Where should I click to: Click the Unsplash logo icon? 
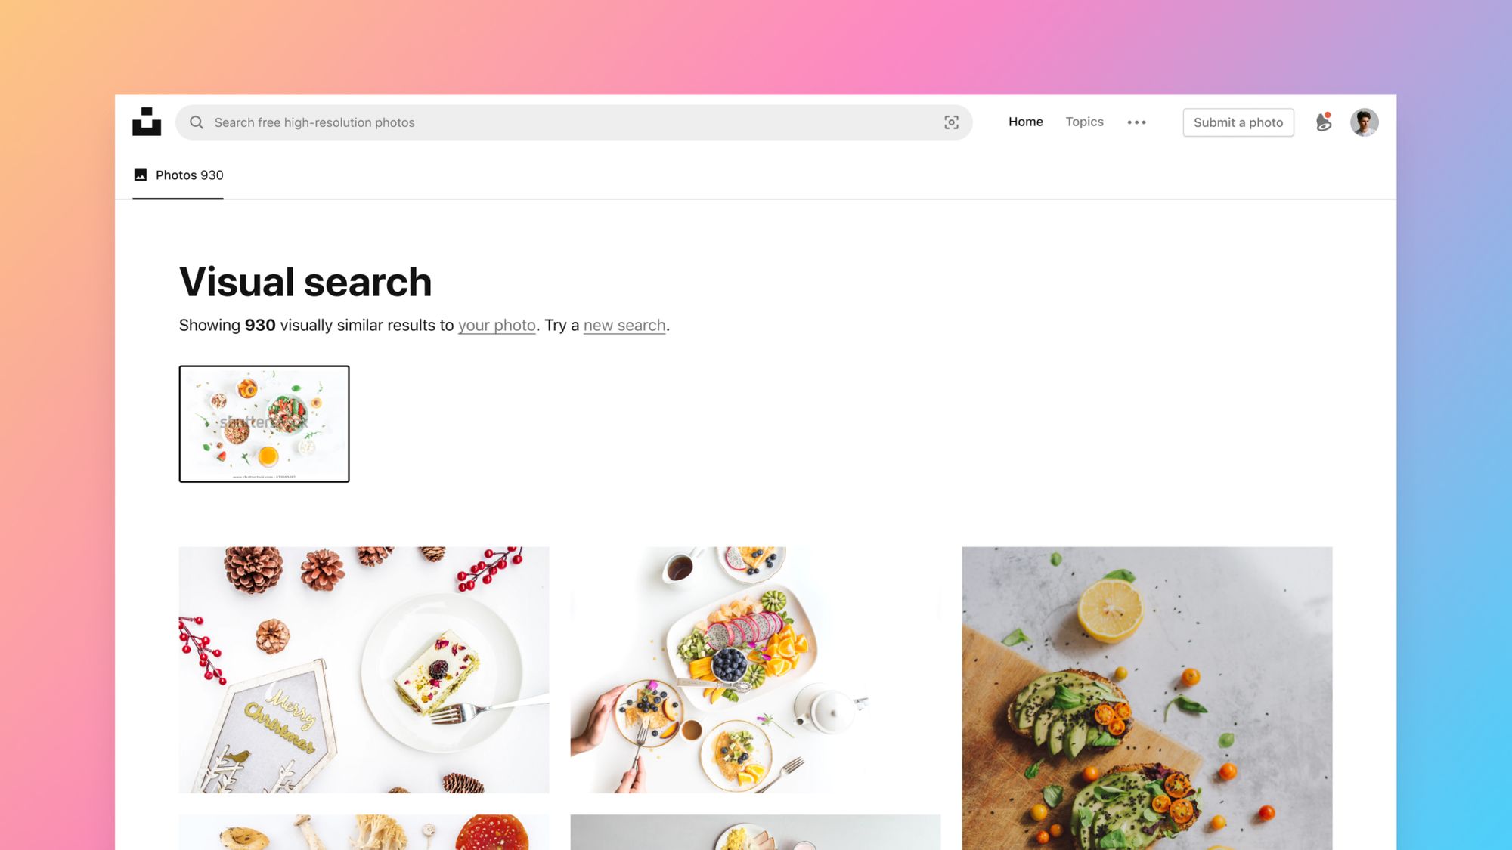(147, 122)
